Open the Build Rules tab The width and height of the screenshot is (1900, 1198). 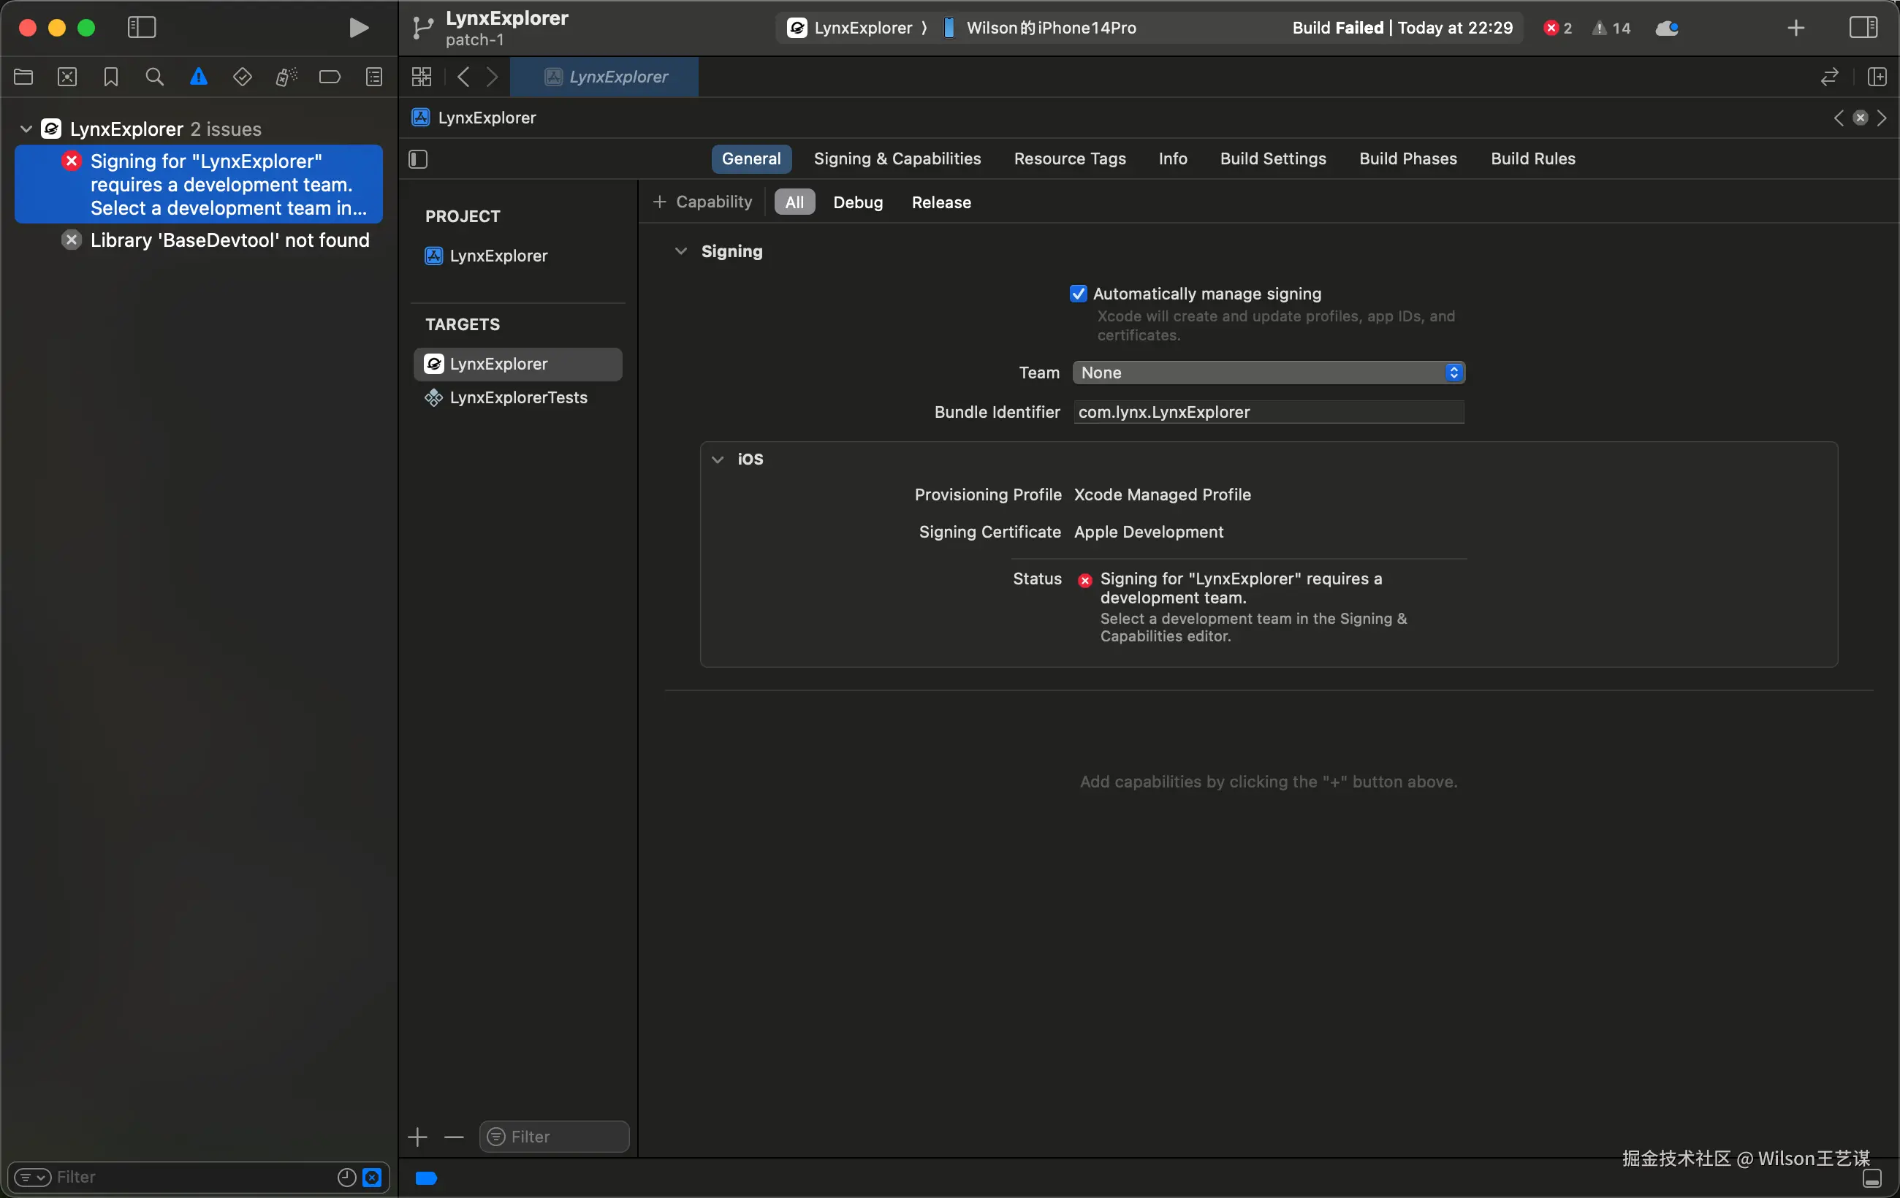coord(1532,159)
